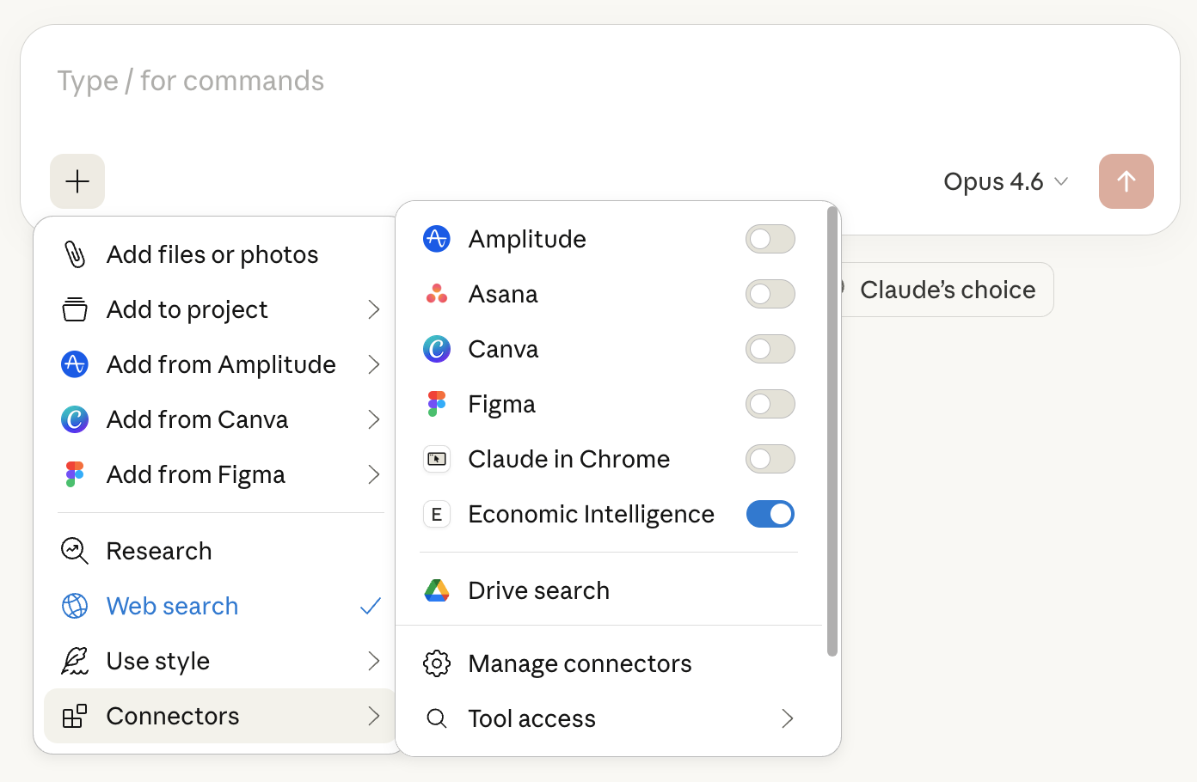
Task: Click the Figma logo in the connectors list
Action: 437,404
